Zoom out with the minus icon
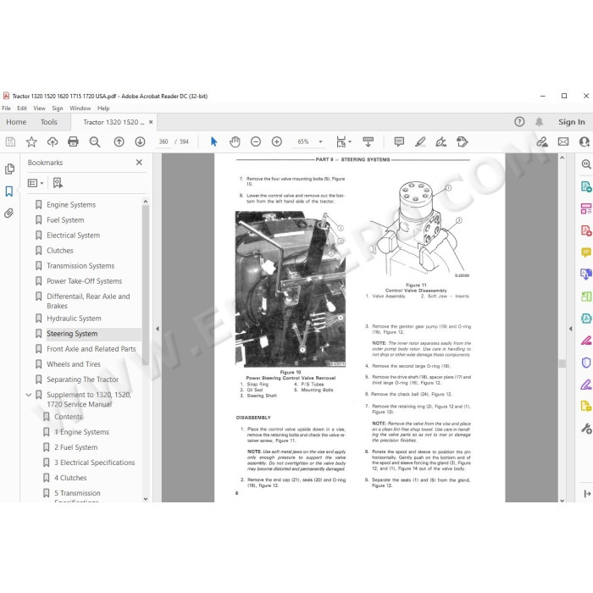Screen dimensions: 593x593 pos(256,141)
